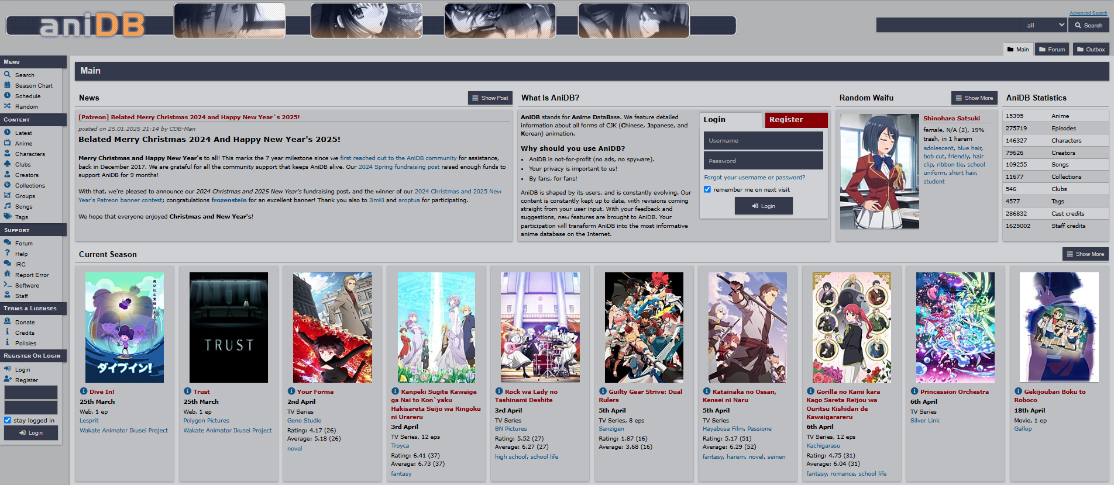Click the Season Chart icon in the sidebar

[x=8, y=85]
